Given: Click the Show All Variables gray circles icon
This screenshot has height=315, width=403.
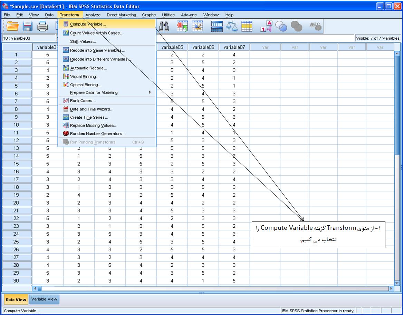Looking at the screenshot, I should point(296,26).
